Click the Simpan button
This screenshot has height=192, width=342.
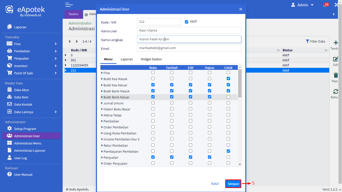(233, 184)
